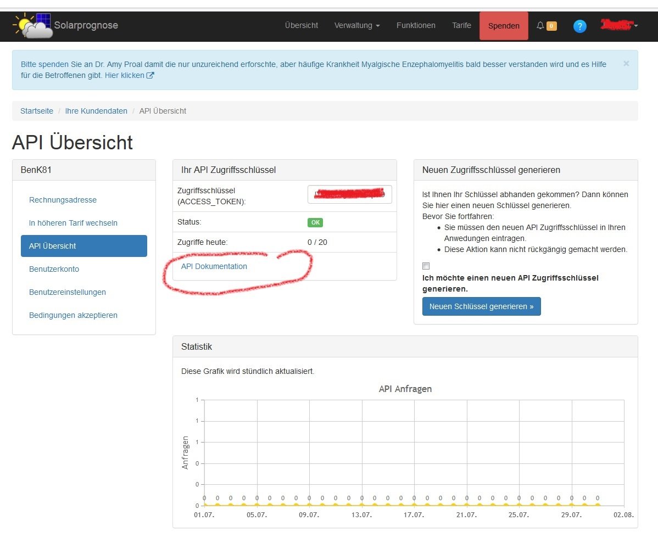Viewport: 658px width, 543px height.
Task: Select 'In höheren Tarif wechseln' sidebar link
Action: [x=73, y=223]
